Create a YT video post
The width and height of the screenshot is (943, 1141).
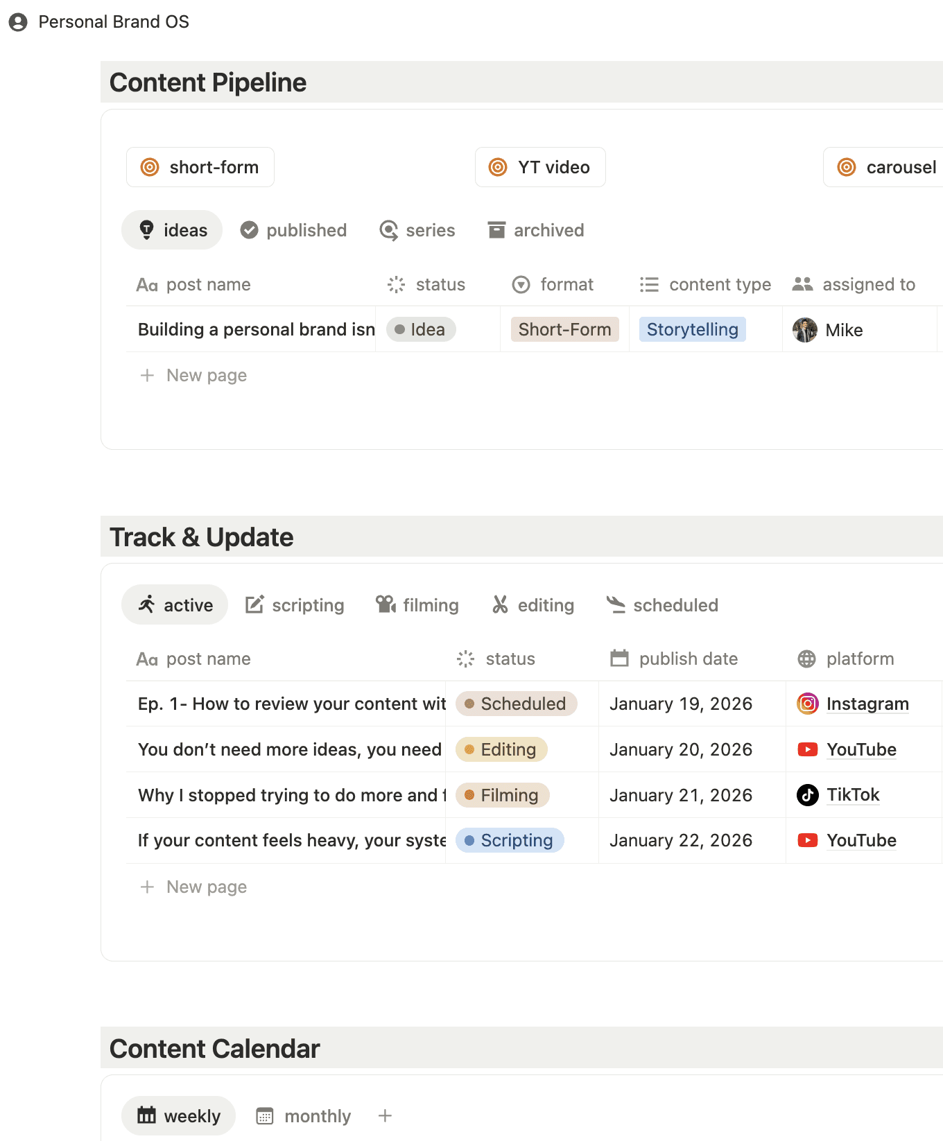tap(540, 167)
